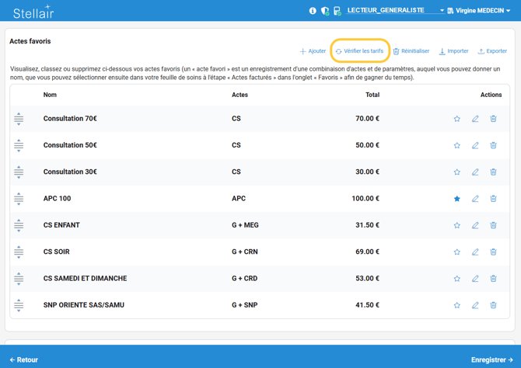This screenshot has height=368, width=521.
Task: Unstar the APC 100 favorite
Action: coord(457,199)
